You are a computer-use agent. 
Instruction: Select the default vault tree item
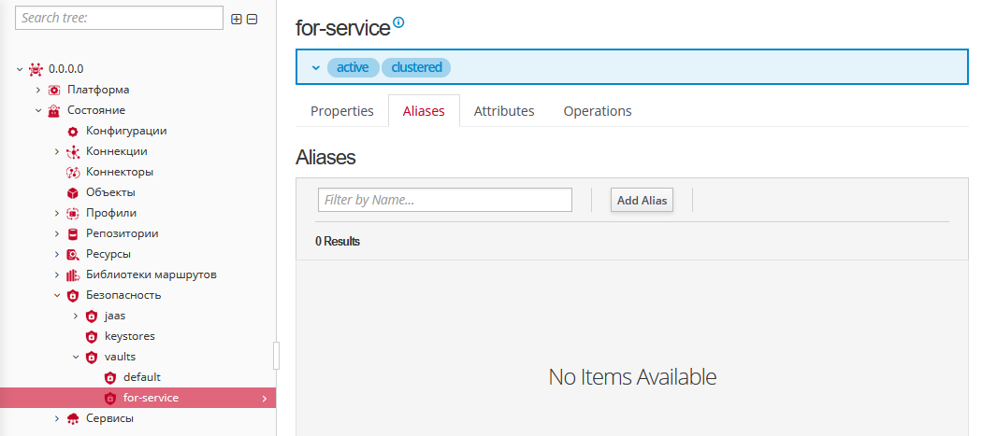[x=142, y=378]
